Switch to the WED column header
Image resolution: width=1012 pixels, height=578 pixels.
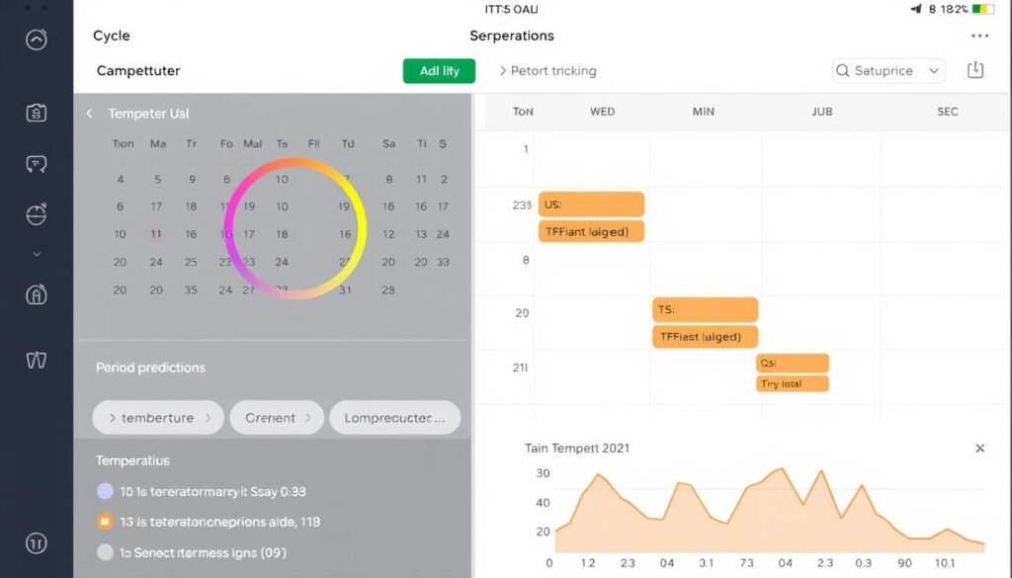coord(602,112)
